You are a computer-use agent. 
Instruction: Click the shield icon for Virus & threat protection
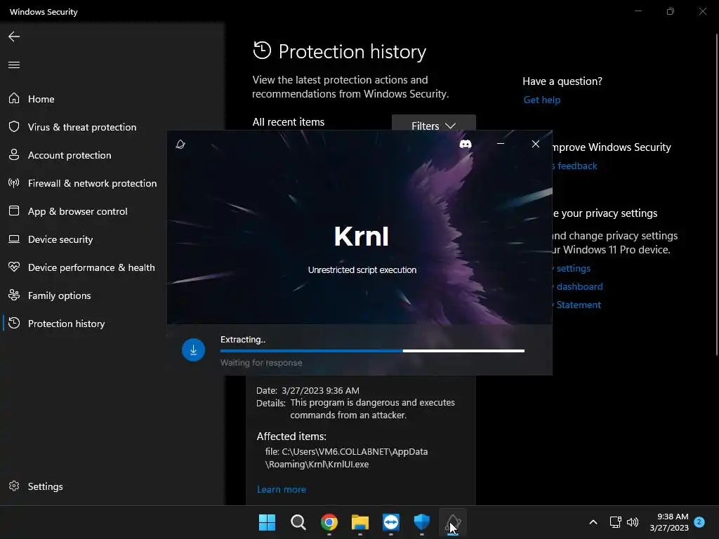point(14,126)
